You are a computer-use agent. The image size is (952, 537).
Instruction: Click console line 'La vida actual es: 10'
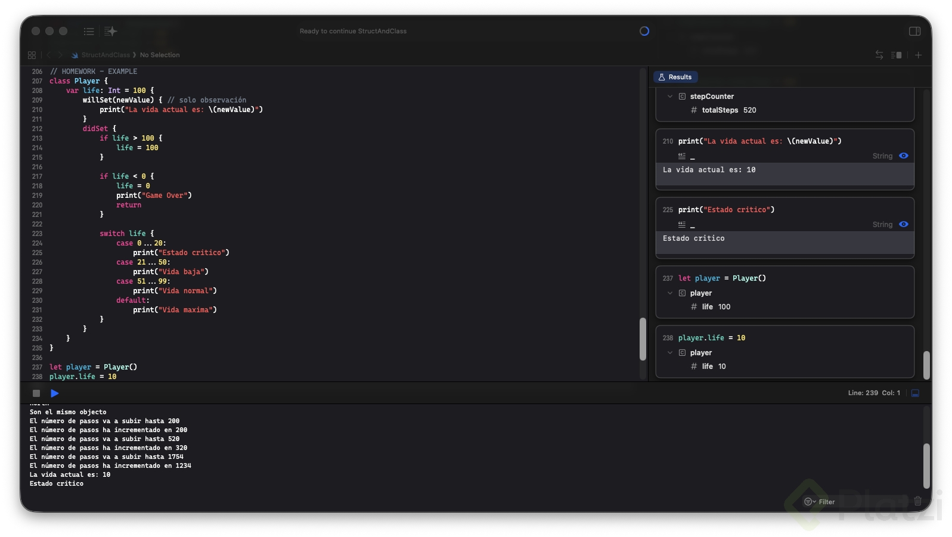70,474
